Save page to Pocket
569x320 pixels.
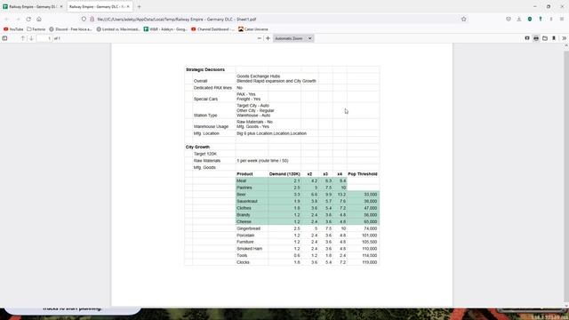pyautogui.click(x=509, y=20)
